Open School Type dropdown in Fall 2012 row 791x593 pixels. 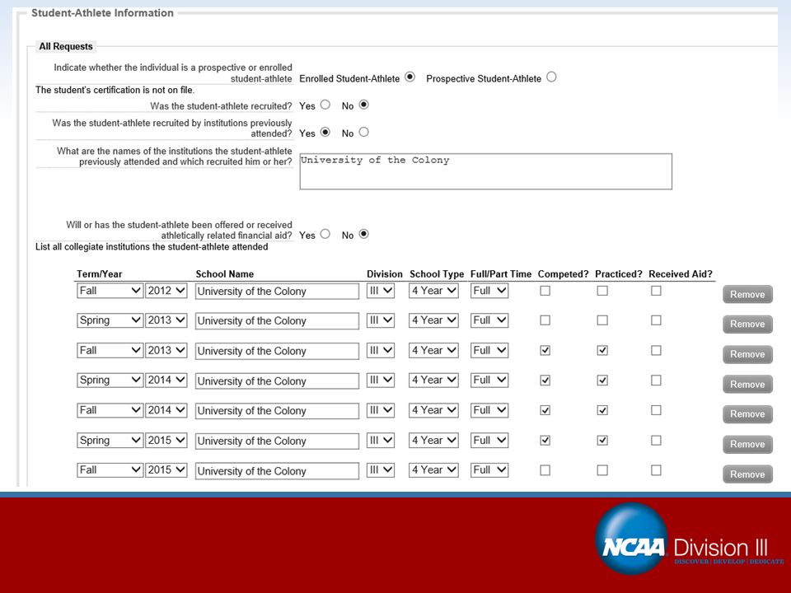coord(433,291)
